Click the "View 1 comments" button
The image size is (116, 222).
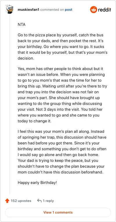click(x=58, y=212)
